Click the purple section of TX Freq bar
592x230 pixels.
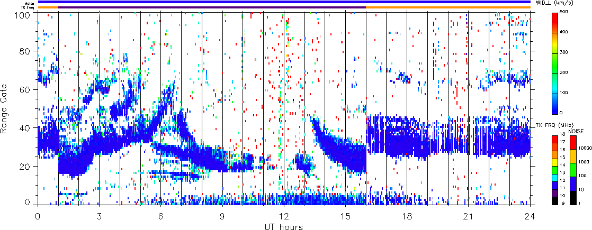[x=212, y=7]
